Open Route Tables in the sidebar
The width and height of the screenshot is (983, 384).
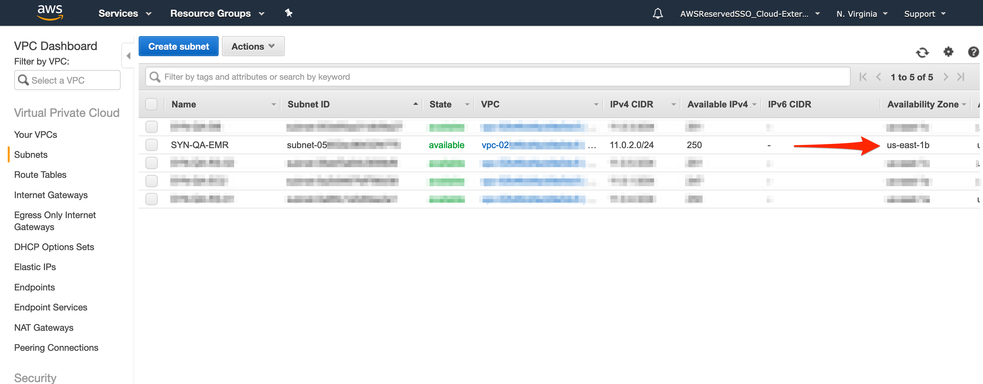point(40,175)
